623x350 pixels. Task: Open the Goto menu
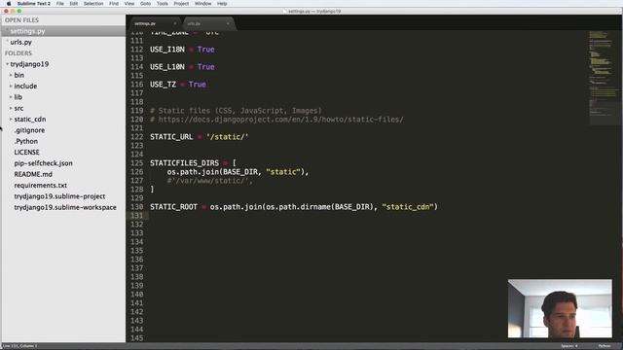145,4
